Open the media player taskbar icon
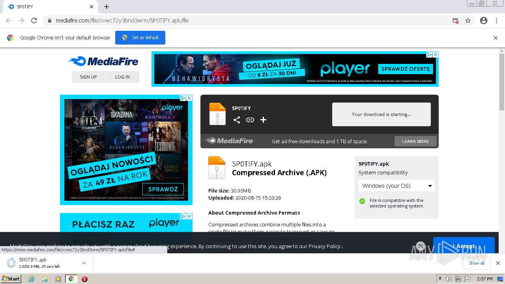Image resolution: width=505 pixels, height=284 pixels. (x=58, y=279)
